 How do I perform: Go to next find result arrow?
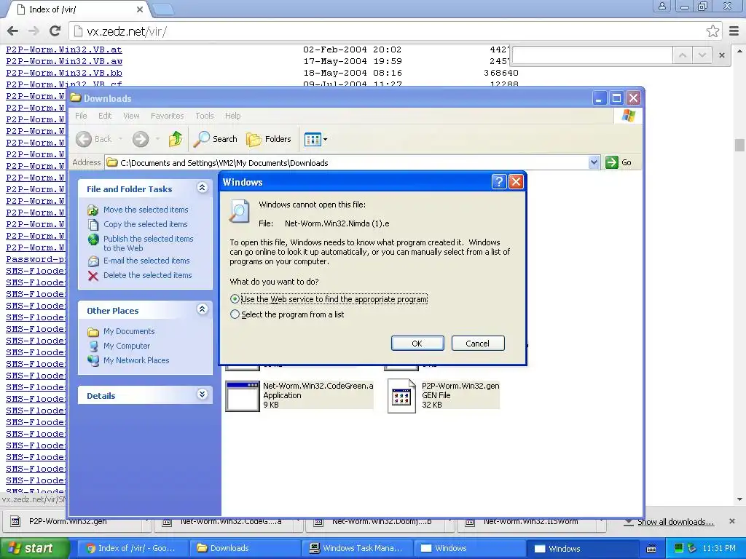pyautogui.click(x=702, y=55)
